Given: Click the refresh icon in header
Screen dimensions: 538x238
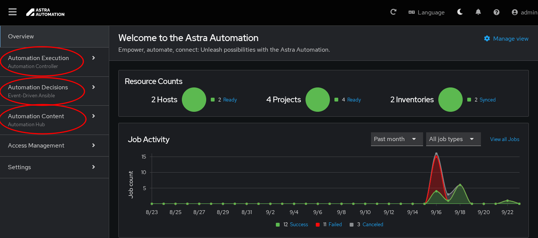Looking at the screenshot, I should (393, 12).
